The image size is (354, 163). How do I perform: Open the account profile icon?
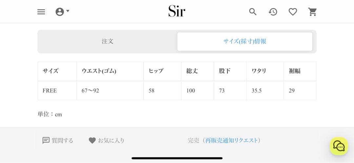click(x=60, y=12)
